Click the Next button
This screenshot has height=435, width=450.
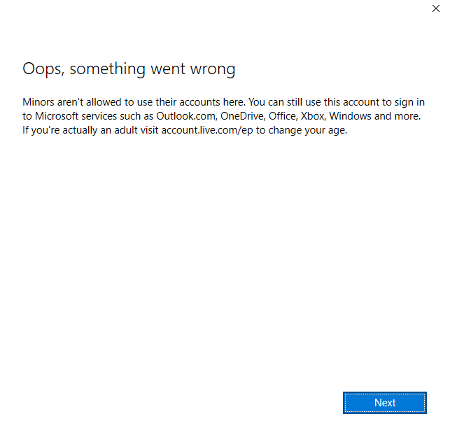(x=385, y=403)
